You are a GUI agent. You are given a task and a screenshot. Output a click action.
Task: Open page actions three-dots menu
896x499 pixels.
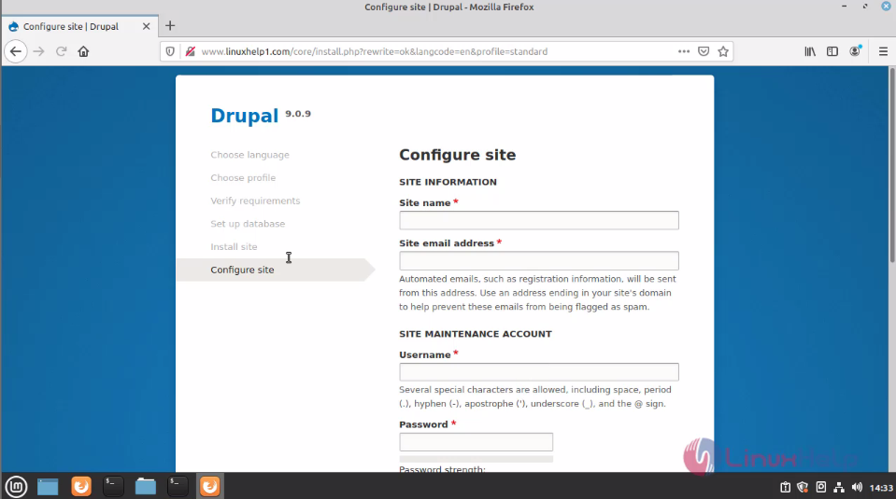[x=683, y=51]
